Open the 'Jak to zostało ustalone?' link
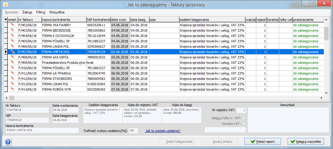Screen dimensions: 333x149 pyautogui.click(x=163, y=131)
